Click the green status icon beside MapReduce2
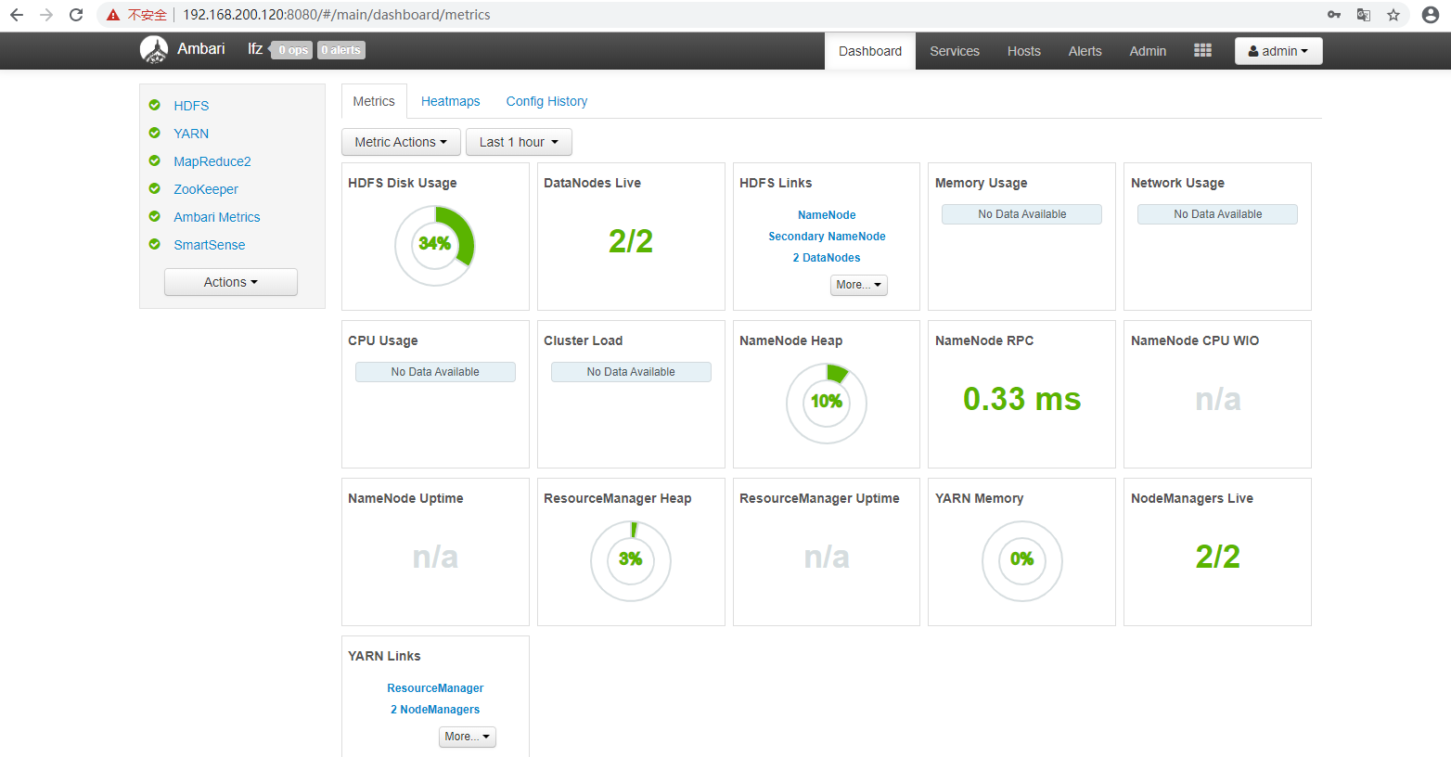 (155, 160)
